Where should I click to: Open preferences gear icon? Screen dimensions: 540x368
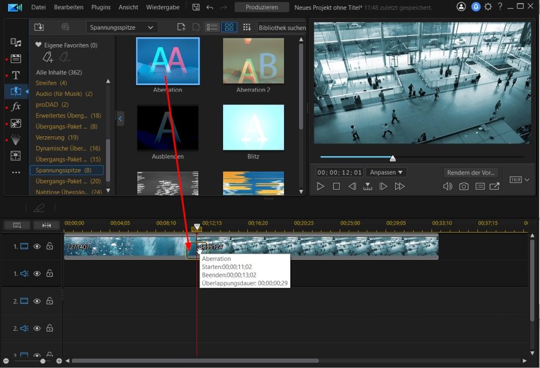(x=488, y=6)
